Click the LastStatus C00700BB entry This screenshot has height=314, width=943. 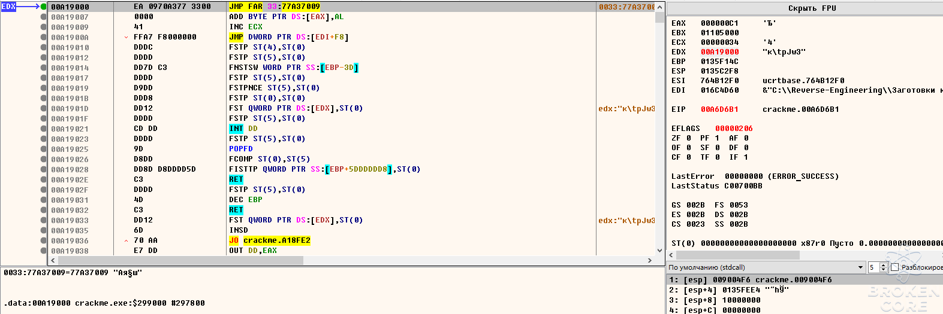[x=717, y=186]
